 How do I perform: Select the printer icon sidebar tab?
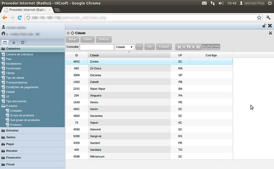pos(14,42)
